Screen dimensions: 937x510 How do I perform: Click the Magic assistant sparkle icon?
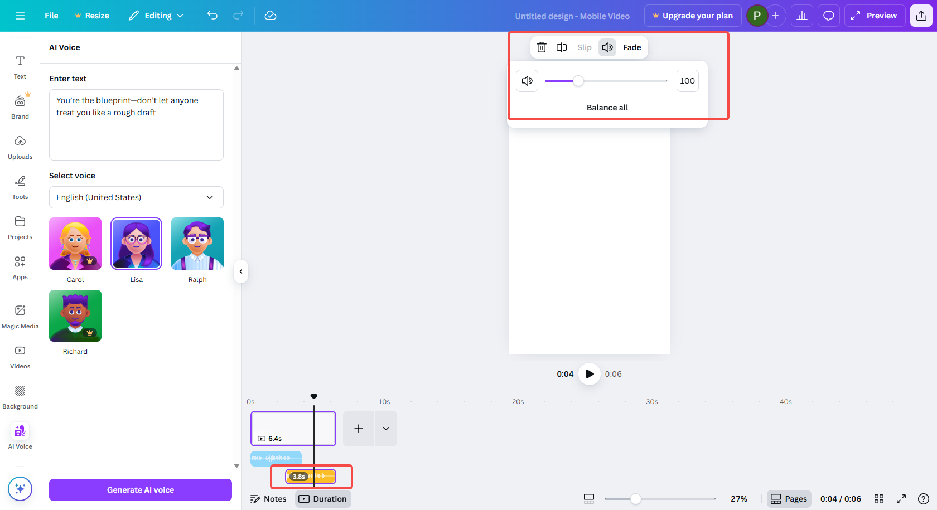click(20, 489)
